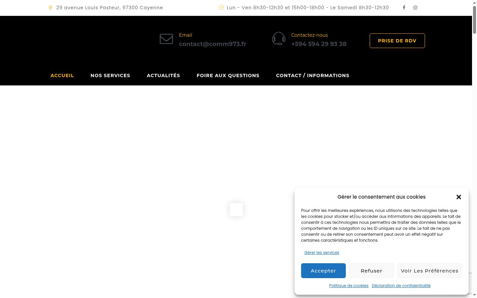Open the Facebook page icon
The width and height of the screenshot is (477, 298).
[x=404, y=8]
